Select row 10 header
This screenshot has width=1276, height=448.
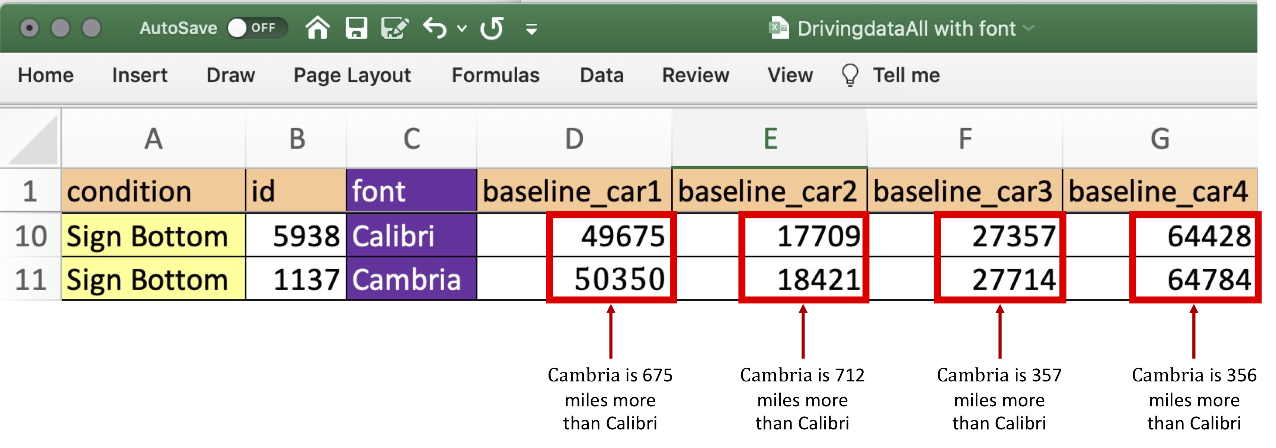30,236
